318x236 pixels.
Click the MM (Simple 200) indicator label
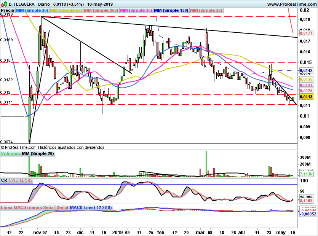[101, 10]
